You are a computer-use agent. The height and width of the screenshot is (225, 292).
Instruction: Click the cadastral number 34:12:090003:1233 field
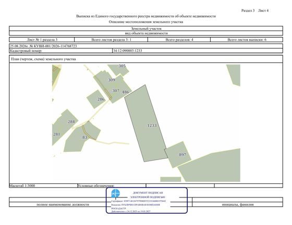[x=198, y=51]
